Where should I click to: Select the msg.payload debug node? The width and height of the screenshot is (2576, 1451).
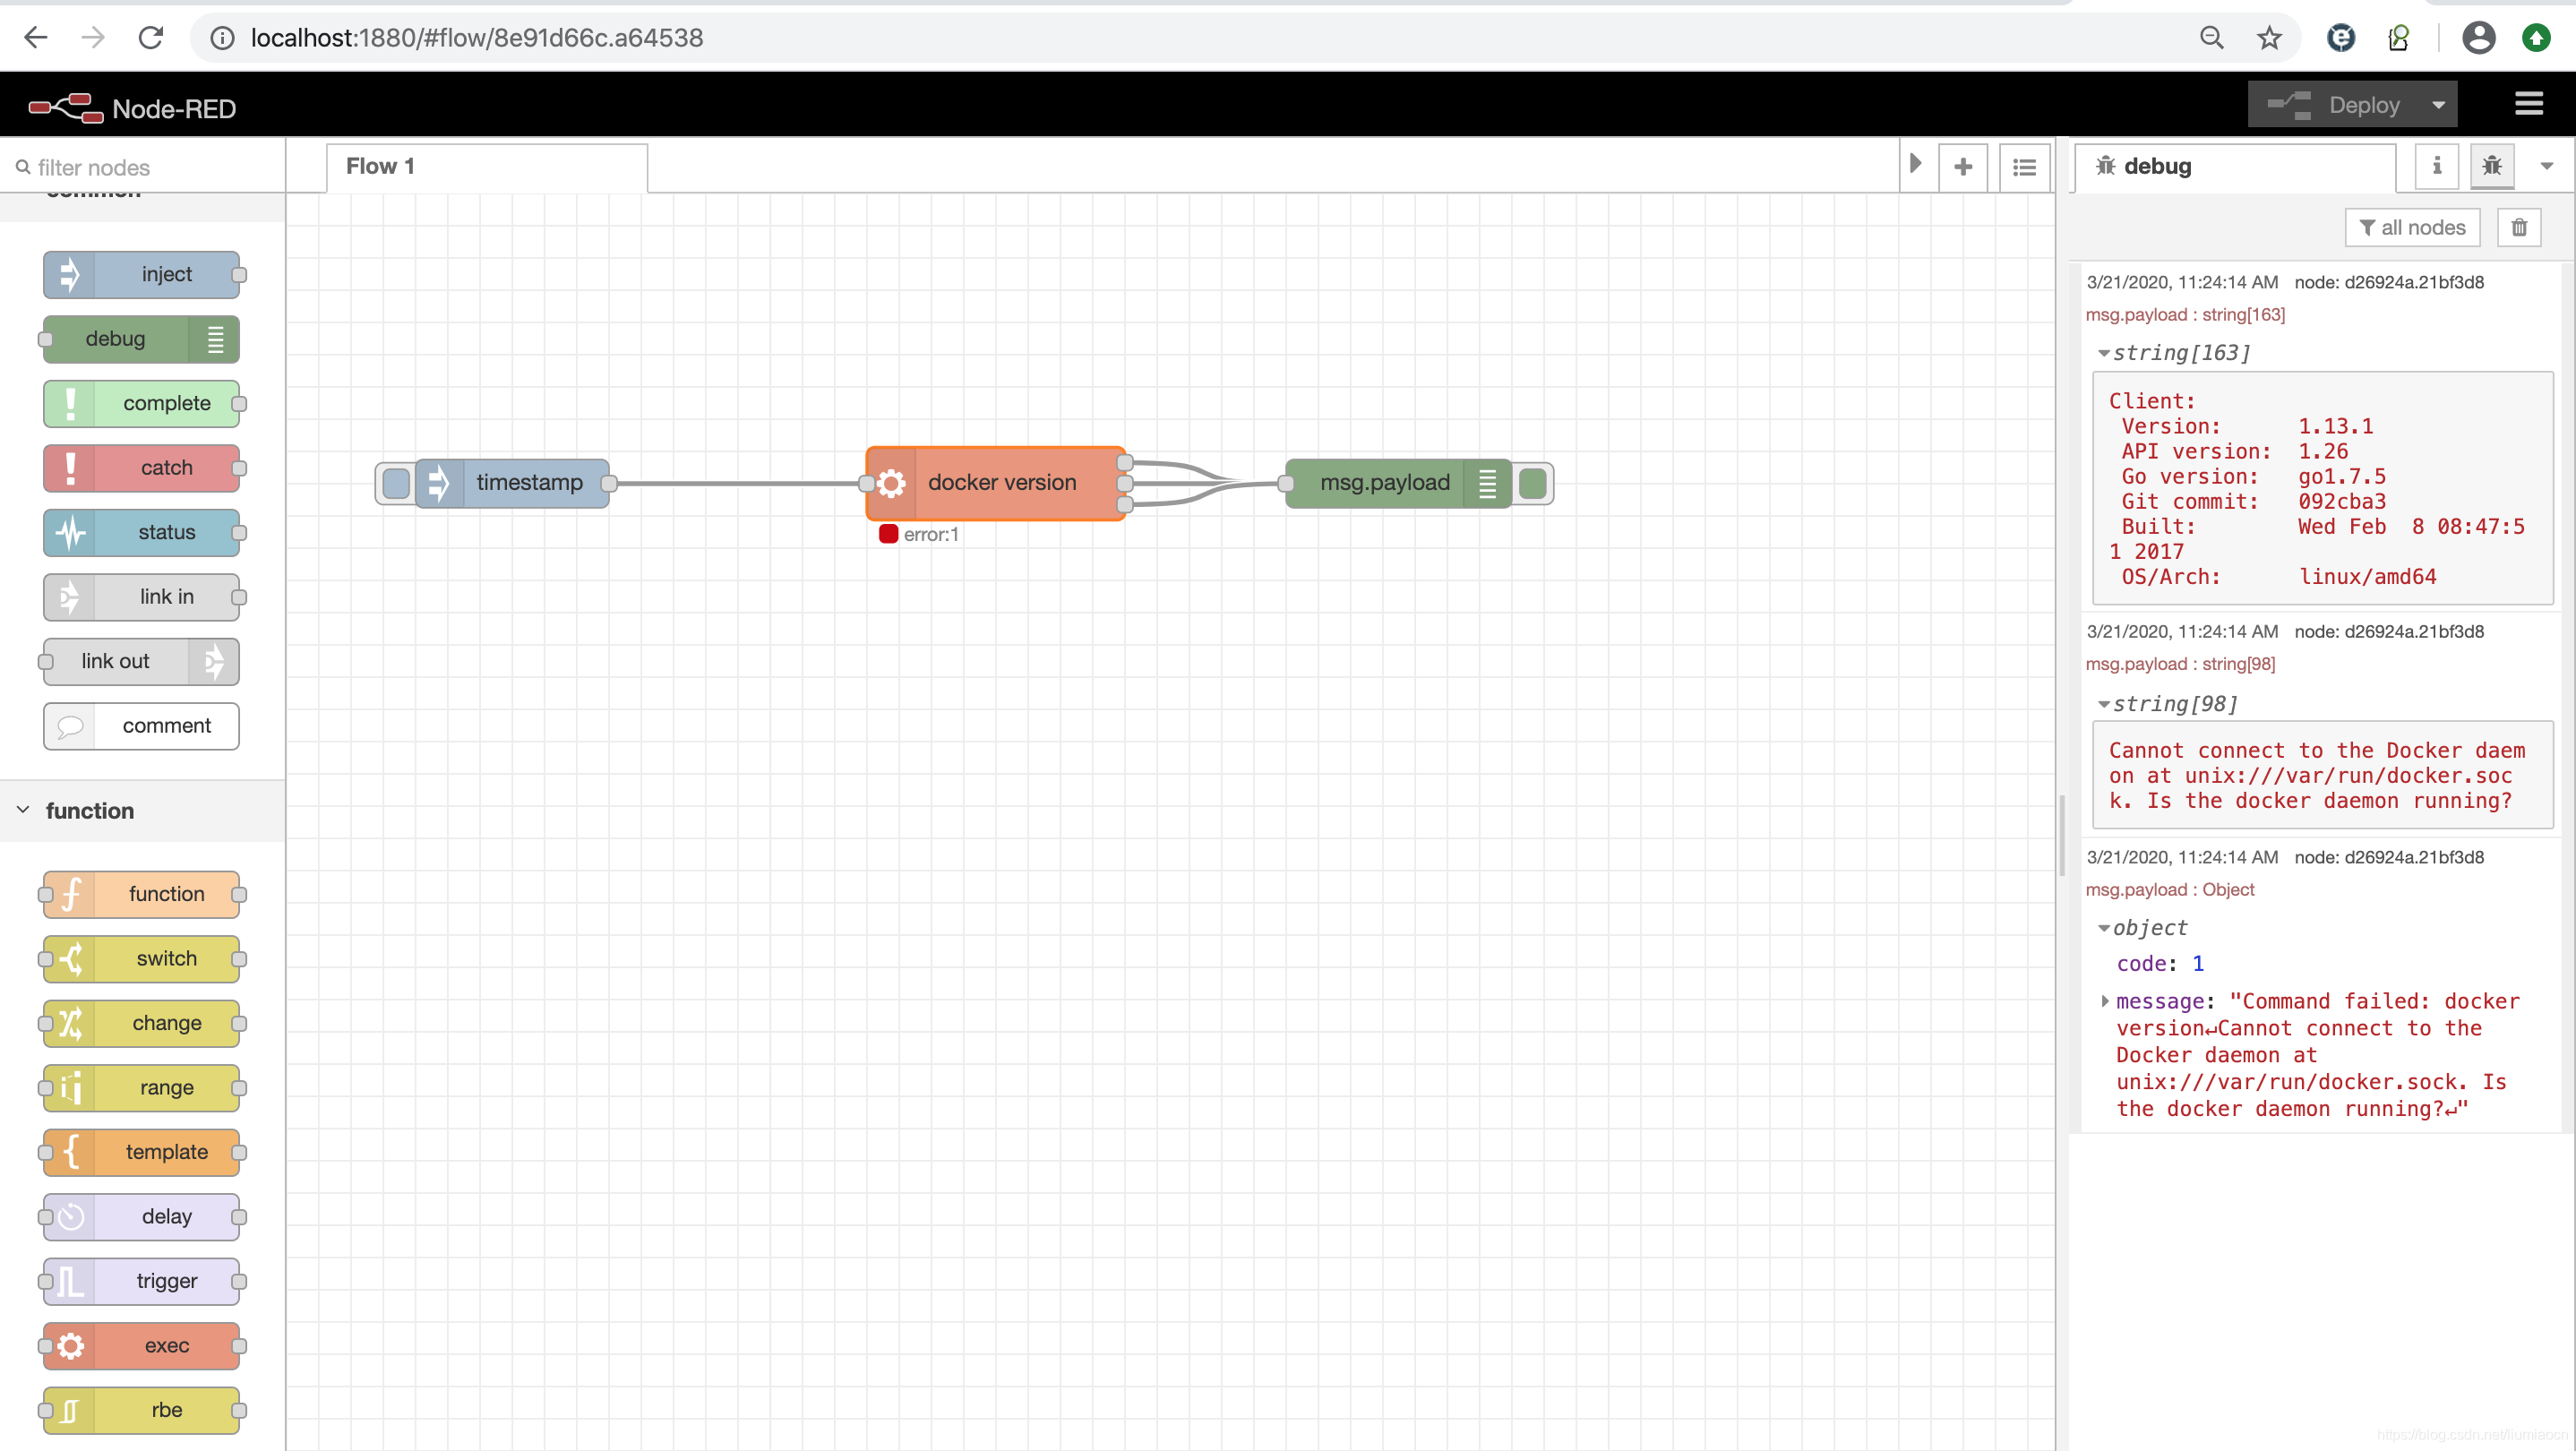(1398, 483)
